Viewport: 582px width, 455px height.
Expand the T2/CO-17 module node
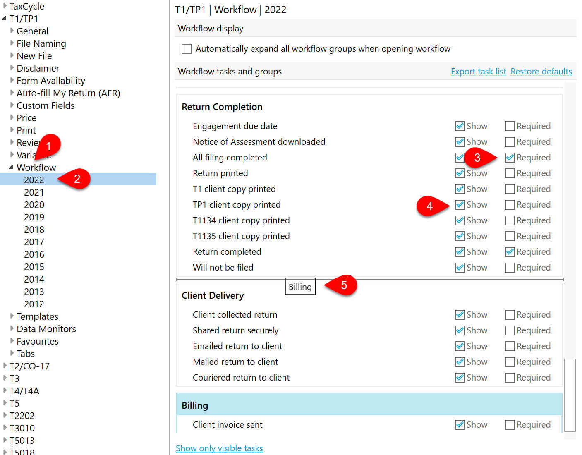pyautogui.click(x=5, y=366)
